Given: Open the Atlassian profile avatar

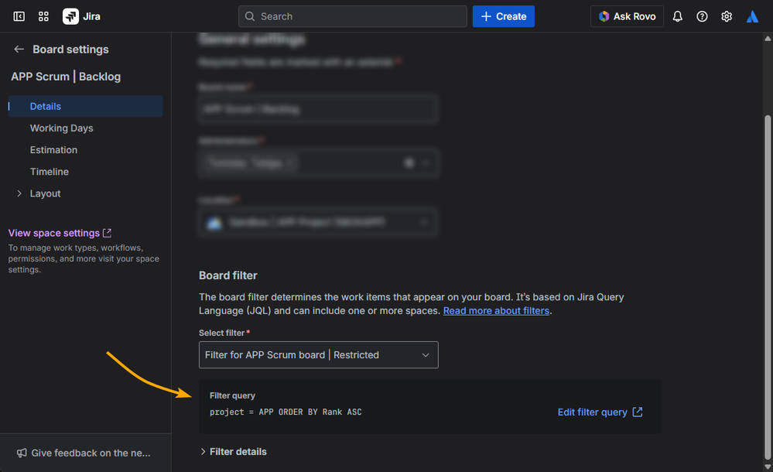Looking at the screenshot, I should pyautogui.click(x=752, y=16).
